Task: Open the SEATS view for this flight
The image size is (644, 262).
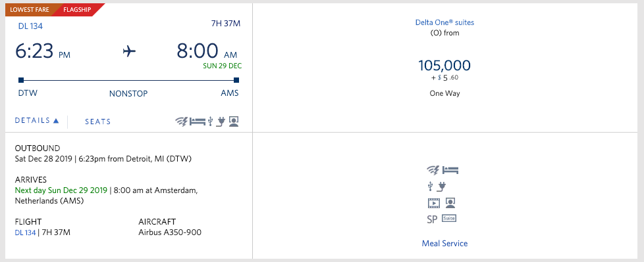Action: point(97,121)
